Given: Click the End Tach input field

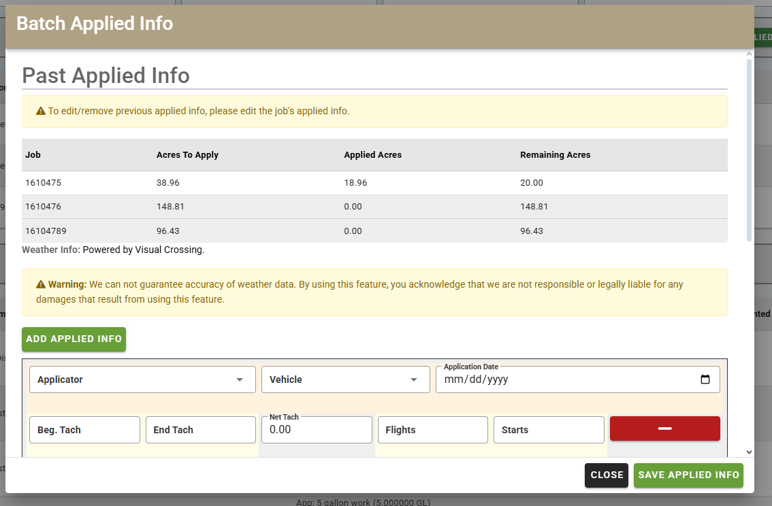Looking at the screenshot, I should (x=200, y=430).
